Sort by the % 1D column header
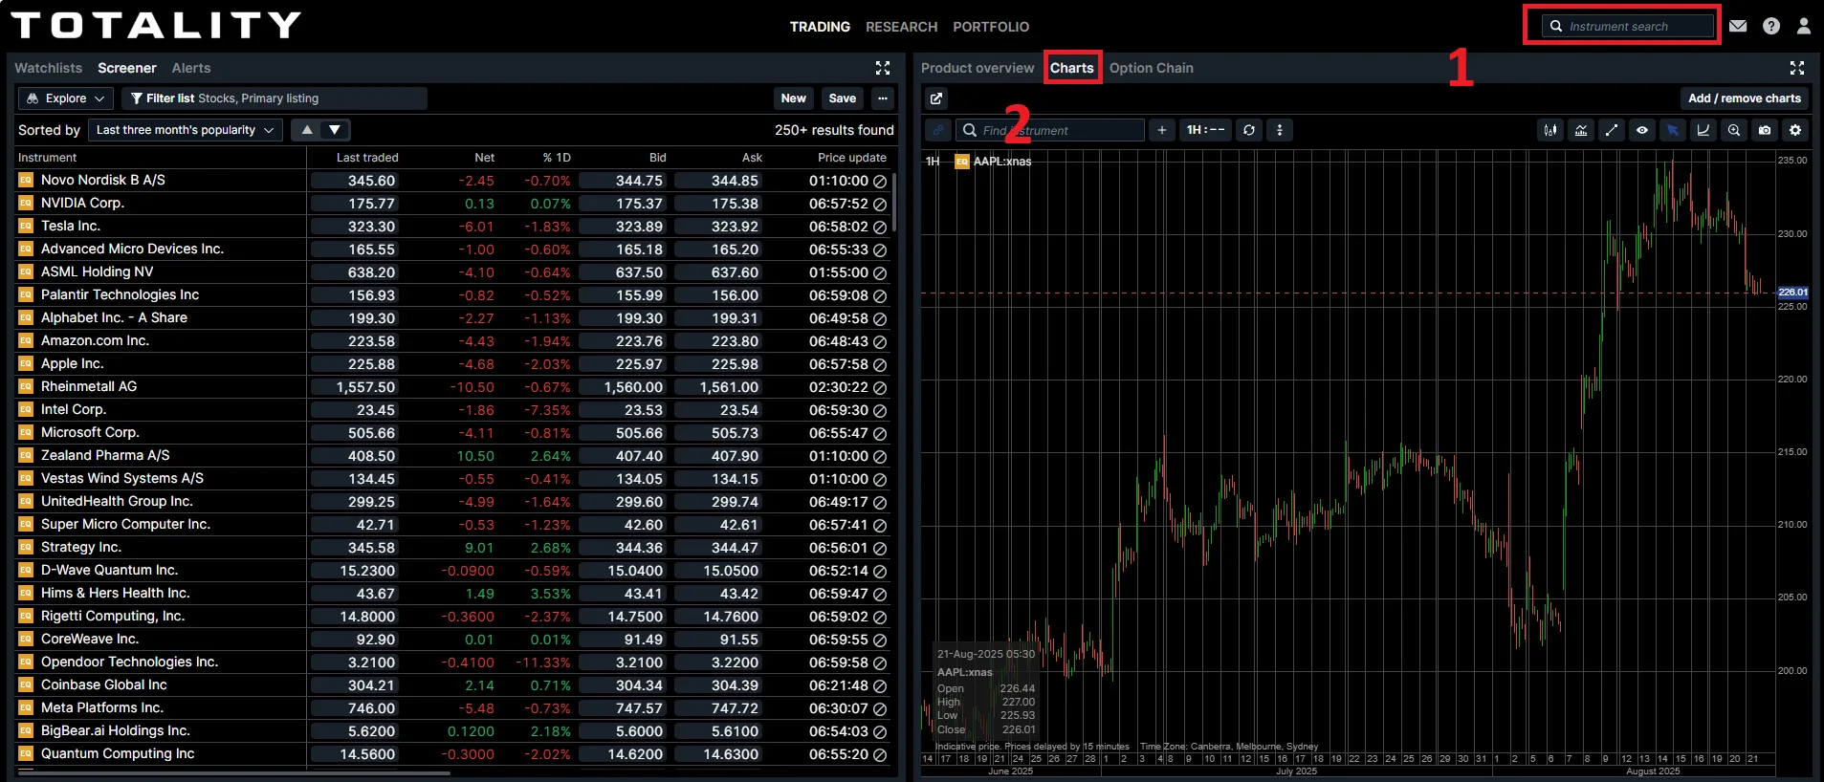Image resolution: width=1824 pixels, height=782 pixels. click(557, 158)
